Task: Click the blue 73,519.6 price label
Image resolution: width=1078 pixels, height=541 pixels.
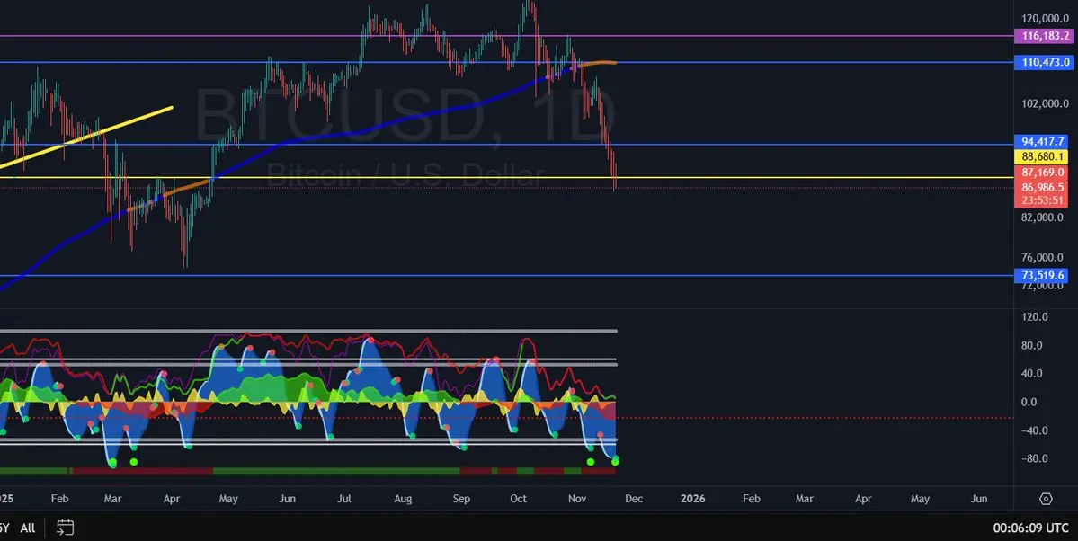Action: point(1042,276)
